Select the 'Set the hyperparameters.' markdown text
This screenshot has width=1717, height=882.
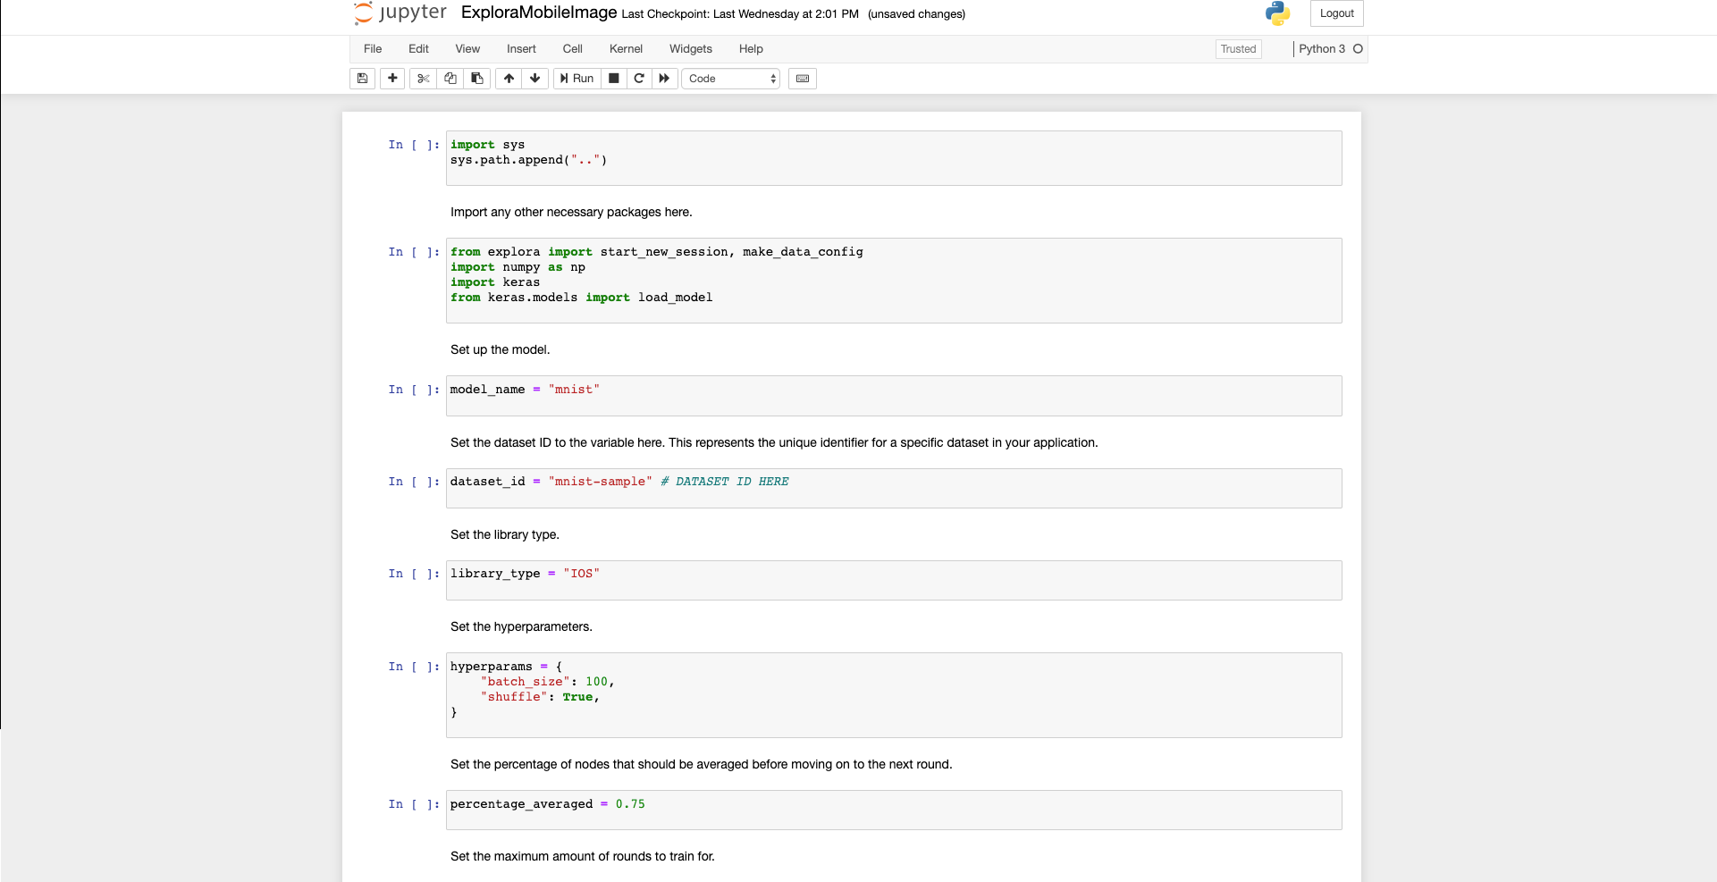coord(521,627)
